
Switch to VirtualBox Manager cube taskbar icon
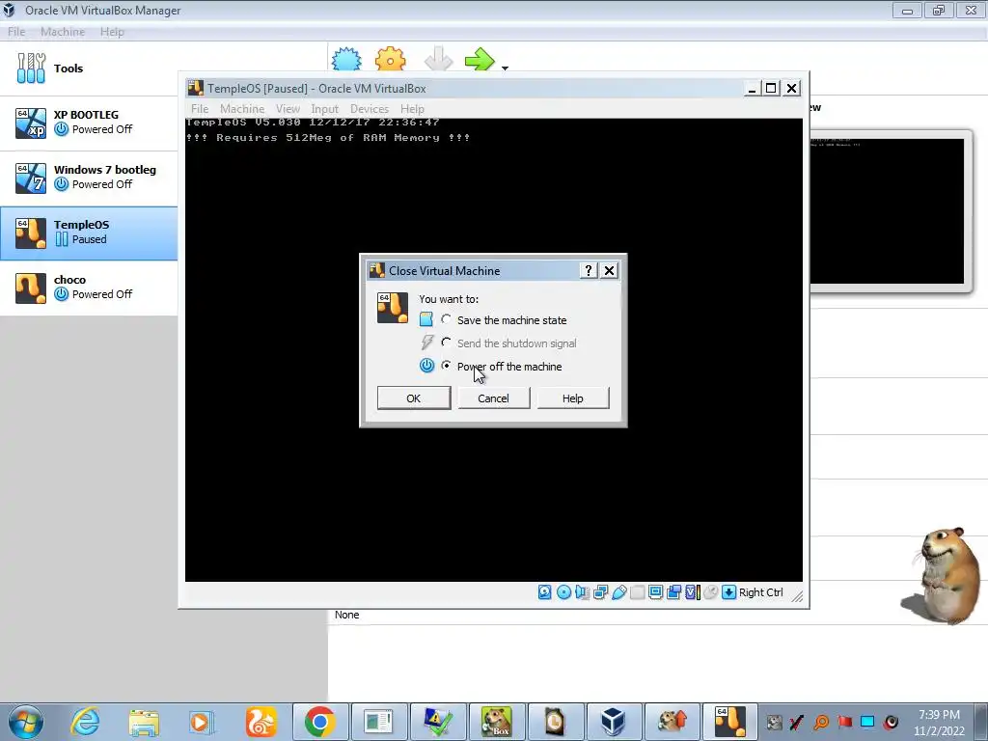[613, 722]
